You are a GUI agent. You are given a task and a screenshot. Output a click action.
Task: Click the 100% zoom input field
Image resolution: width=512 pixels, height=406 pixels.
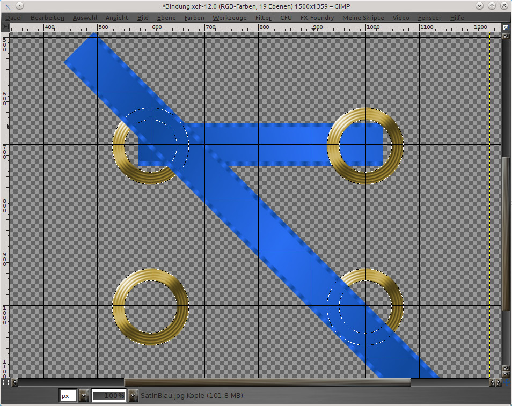[x=109, y=396]
